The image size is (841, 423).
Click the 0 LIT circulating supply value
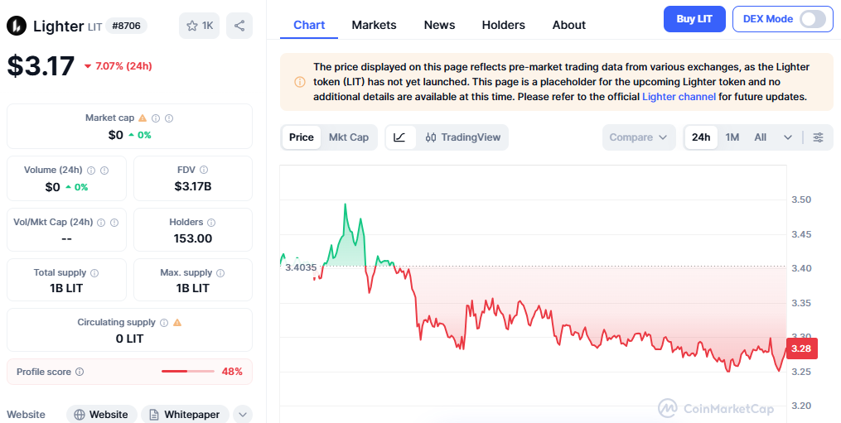click(129, 339)
